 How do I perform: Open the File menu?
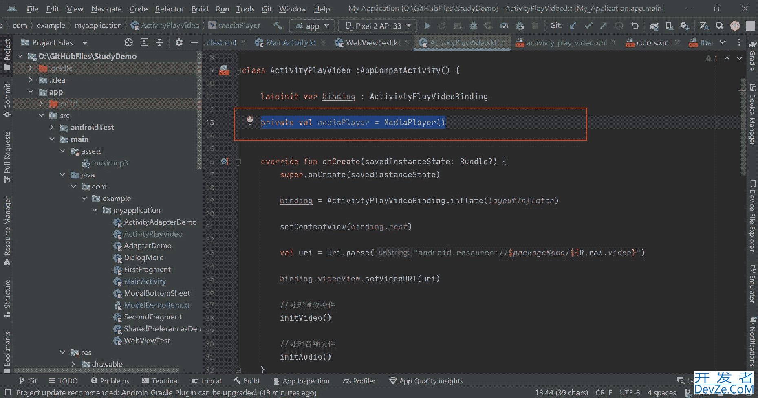pos(32,9)
